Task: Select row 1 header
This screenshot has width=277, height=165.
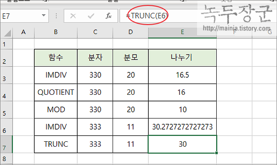Action: pos(6,44)
